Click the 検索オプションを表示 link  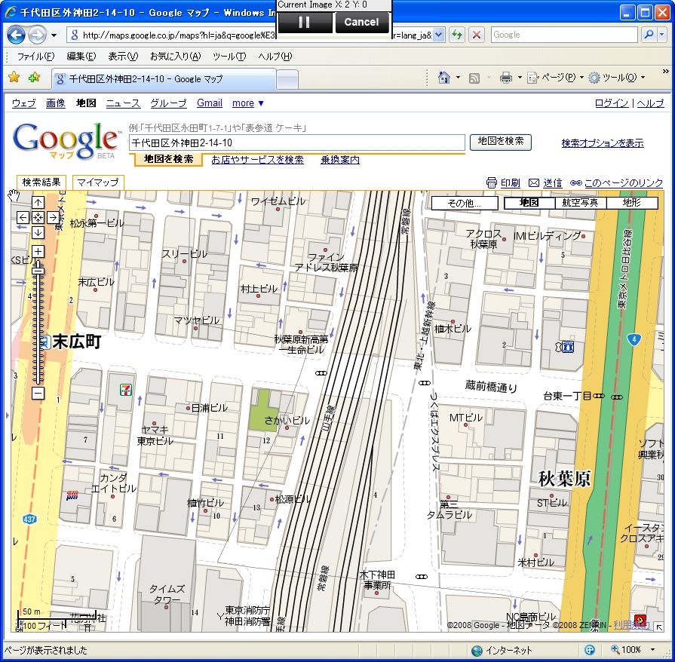(603, 143)
